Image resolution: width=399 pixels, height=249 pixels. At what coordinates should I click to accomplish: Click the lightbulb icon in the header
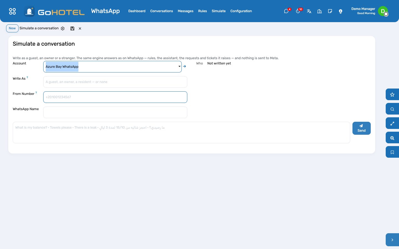coord(341,11)
